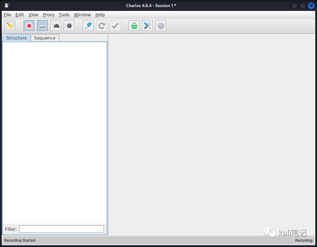
Task: Switch to the Structure tab
Action: coord(17,38)
